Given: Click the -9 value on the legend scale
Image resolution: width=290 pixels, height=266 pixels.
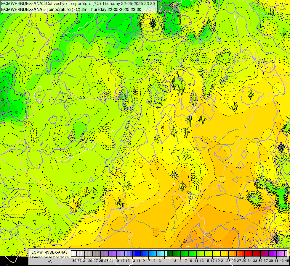Looking at the screenshot, I should pos(143,261).
